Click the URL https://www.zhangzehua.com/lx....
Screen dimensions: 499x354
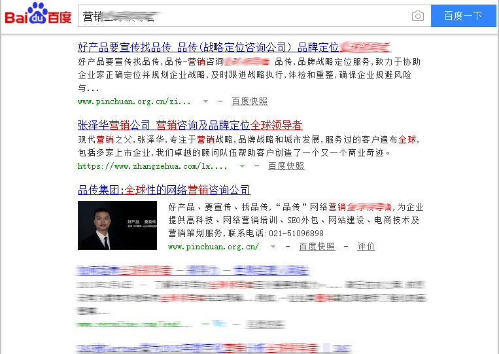click(152, 166)
